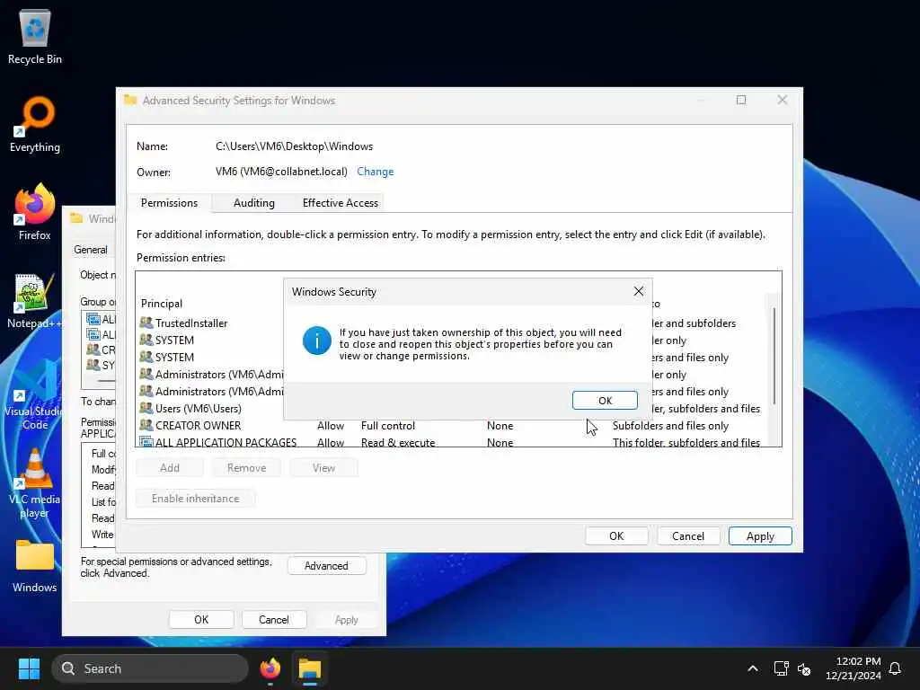
Task: Select the Everything desktop shortcut
Action: 35,124
